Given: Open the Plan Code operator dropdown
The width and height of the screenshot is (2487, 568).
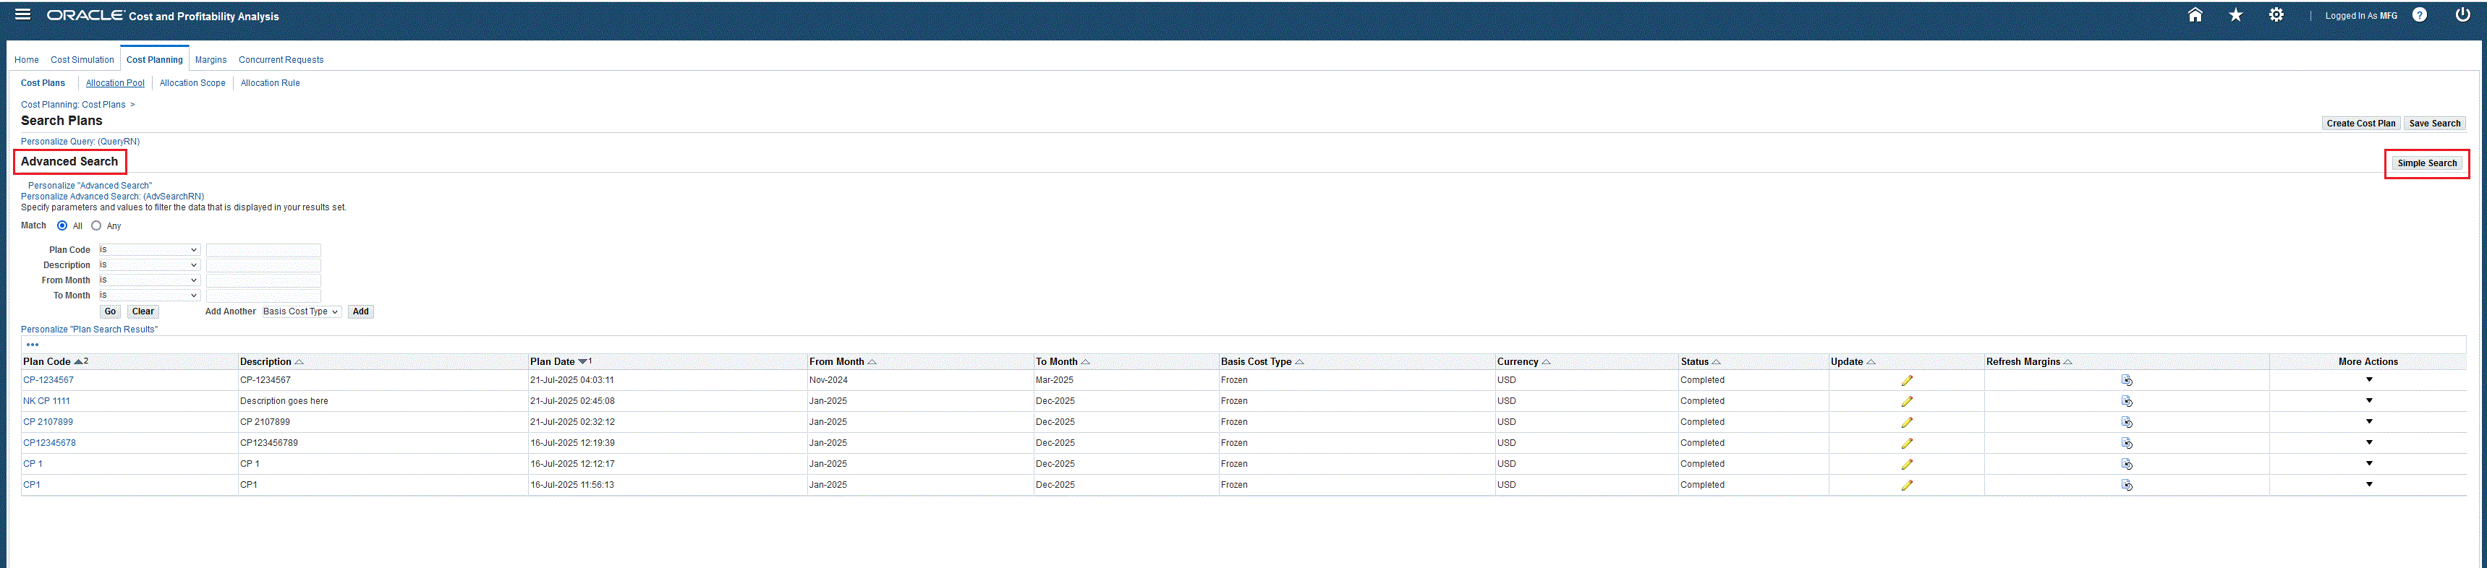Looking at the screenshot, I should coord(149,250).
